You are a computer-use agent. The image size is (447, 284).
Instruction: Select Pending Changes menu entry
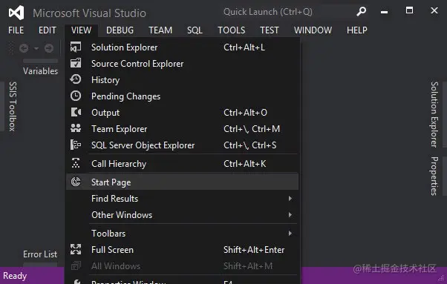pos(182,96)
